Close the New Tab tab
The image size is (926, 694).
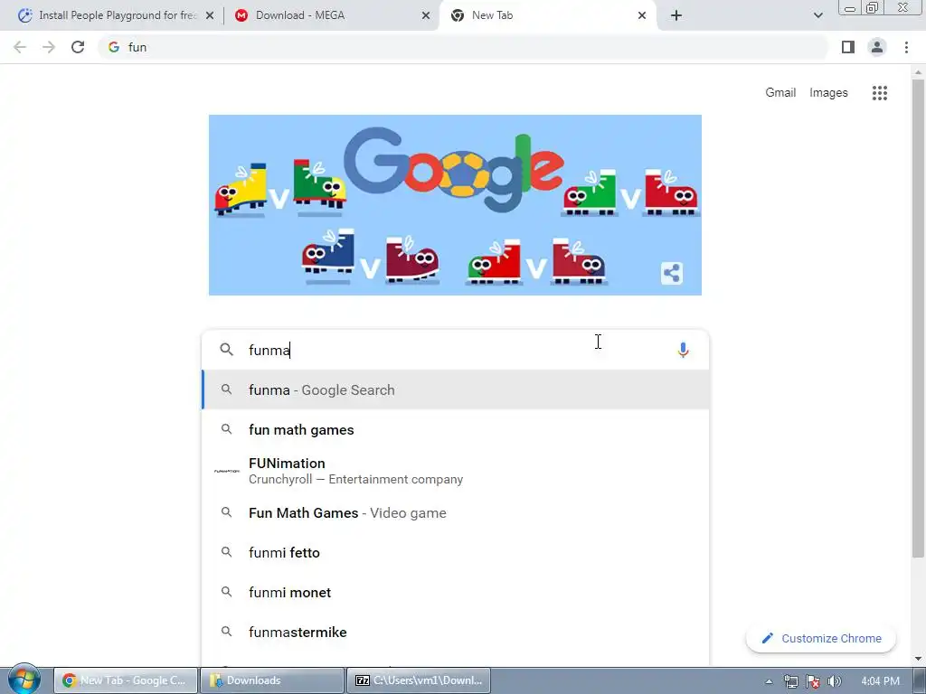click(x=642, y=15)
